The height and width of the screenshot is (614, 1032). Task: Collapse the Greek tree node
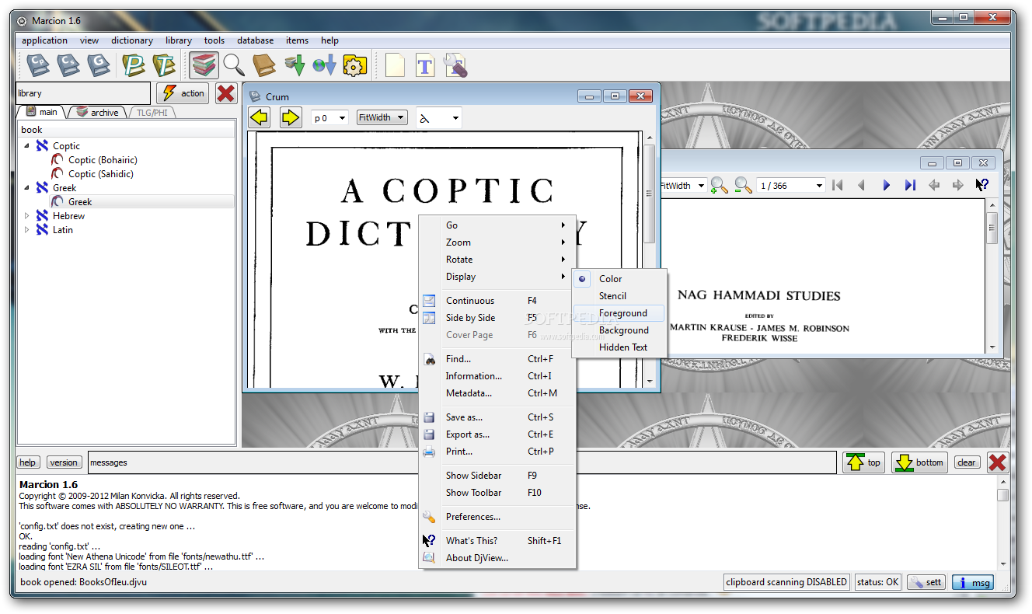click(27, 188)
